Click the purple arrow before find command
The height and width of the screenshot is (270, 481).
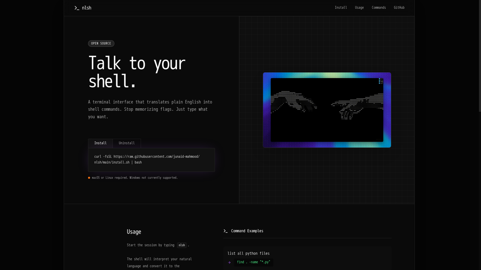[x=229, y=262]
